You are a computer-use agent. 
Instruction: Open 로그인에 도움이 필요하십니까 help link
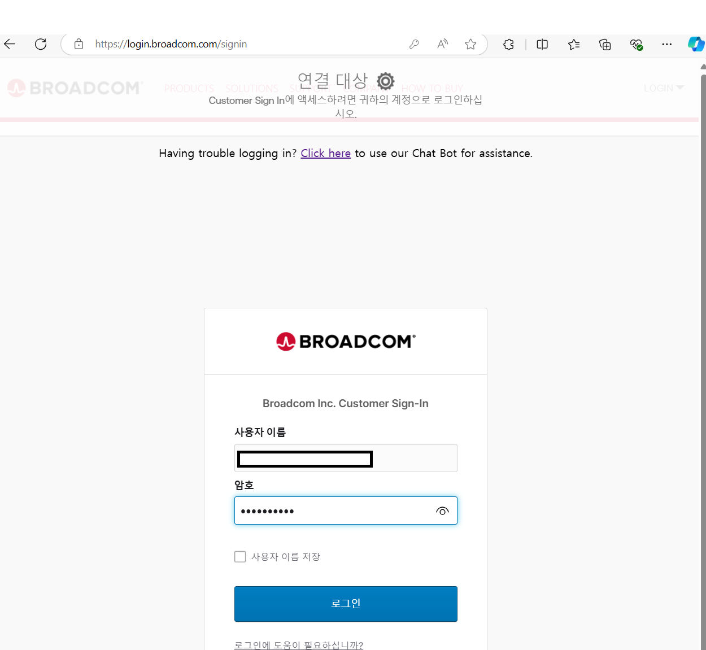(299, 645)
